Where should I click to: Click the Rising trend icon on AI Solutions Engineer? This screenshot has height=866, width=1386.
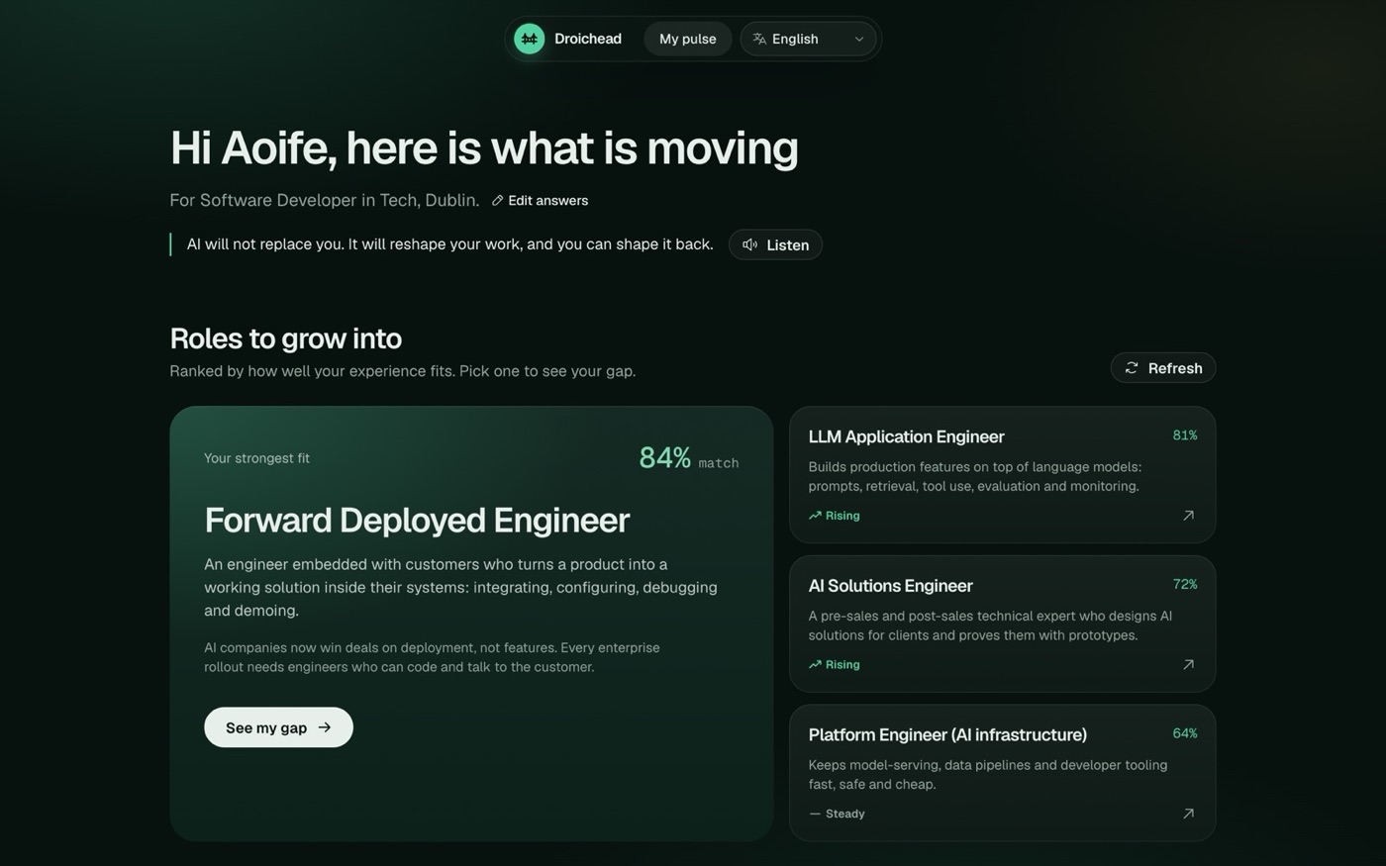point(815,665)
